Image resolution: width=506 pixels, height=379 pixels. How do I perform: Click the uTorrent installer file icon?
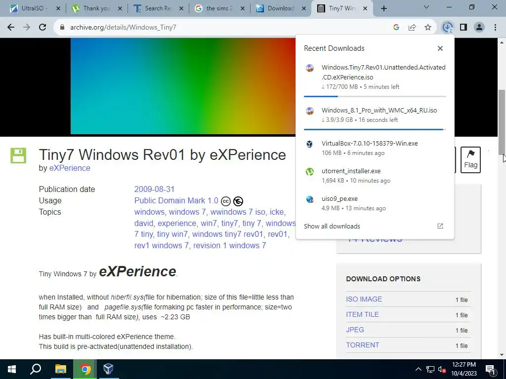click(309, 171)
